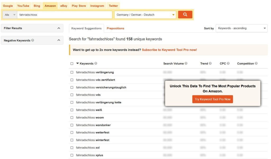Click the Trend column header
Viewport: 271px width, 159px height.
tap(204, 64)
